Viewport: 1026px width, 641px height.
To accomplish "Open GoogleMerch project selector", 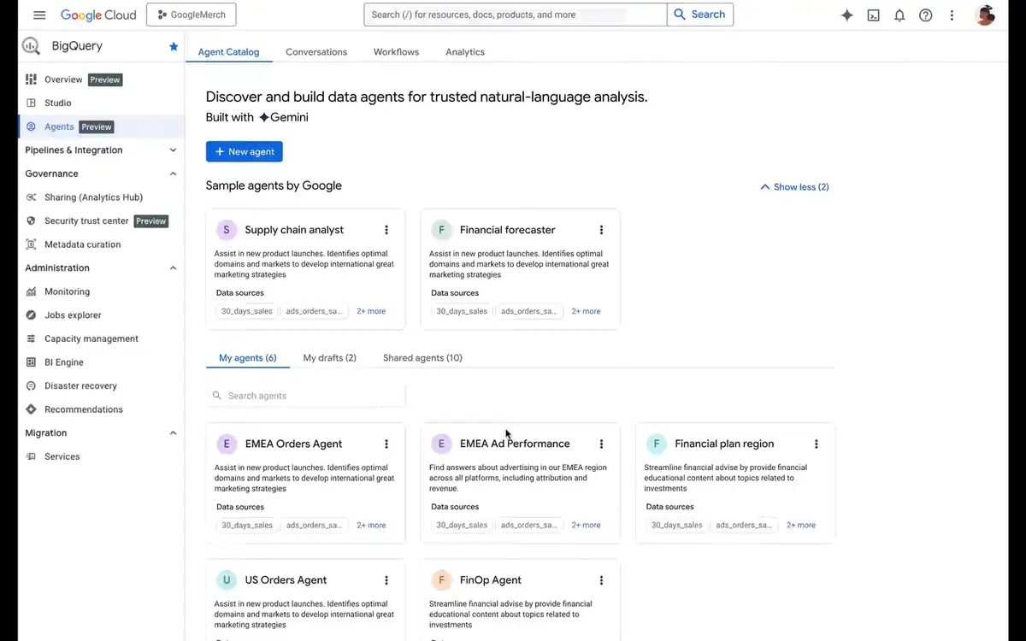I will click(192, 15).
